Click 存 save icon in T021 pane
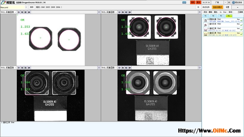This screenshot has height=137, width=244. click(119, 12)
